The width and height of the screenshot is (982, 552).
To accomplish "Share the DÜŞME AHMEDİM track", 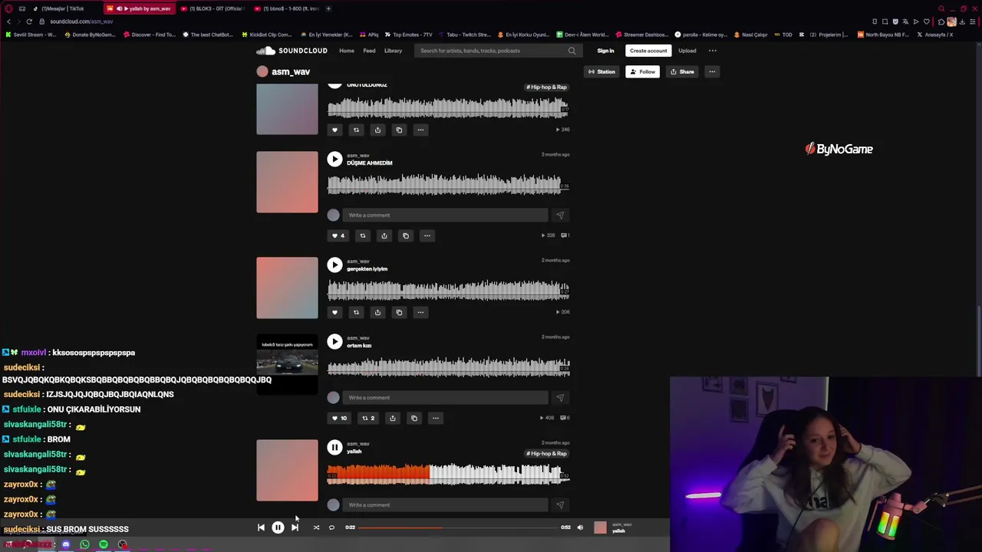I will pyautogui.click(x=384, y=235).
